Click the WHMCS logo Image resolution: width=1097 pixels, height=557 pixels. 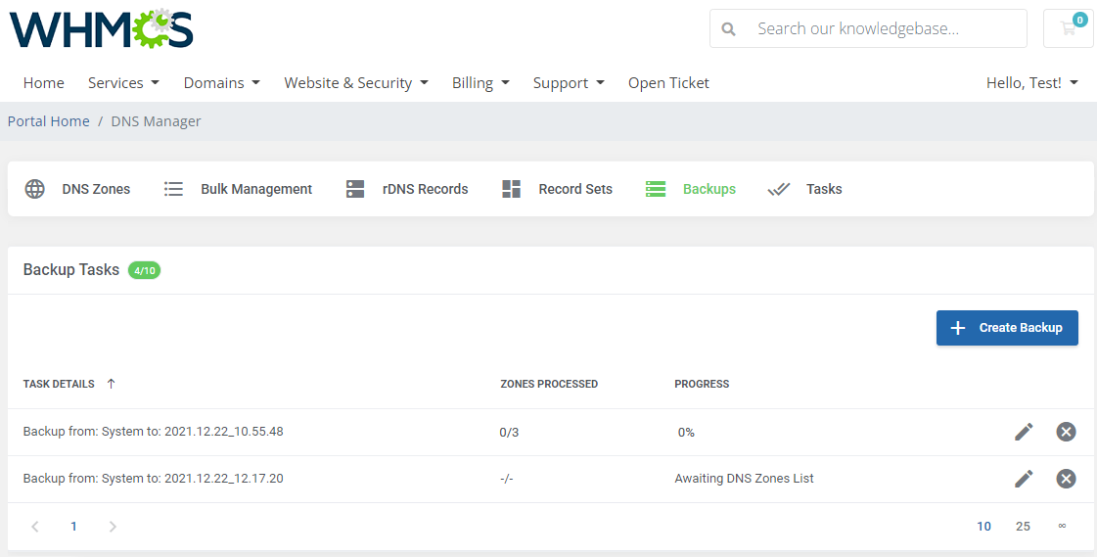101,28
